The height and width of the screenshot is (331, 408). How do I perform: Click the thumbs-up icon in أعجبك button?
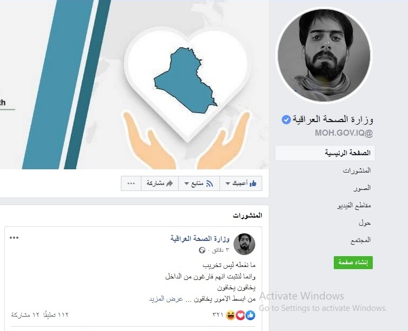pyautogui.click(x=253, y=183)
